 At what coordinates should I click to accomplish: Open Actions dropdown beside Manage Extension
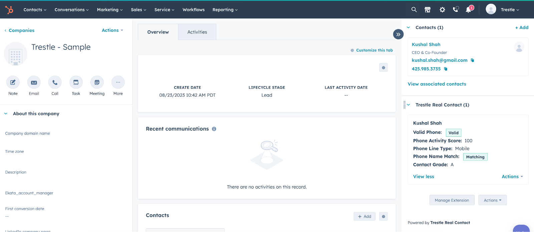click(x=493, y=200)
